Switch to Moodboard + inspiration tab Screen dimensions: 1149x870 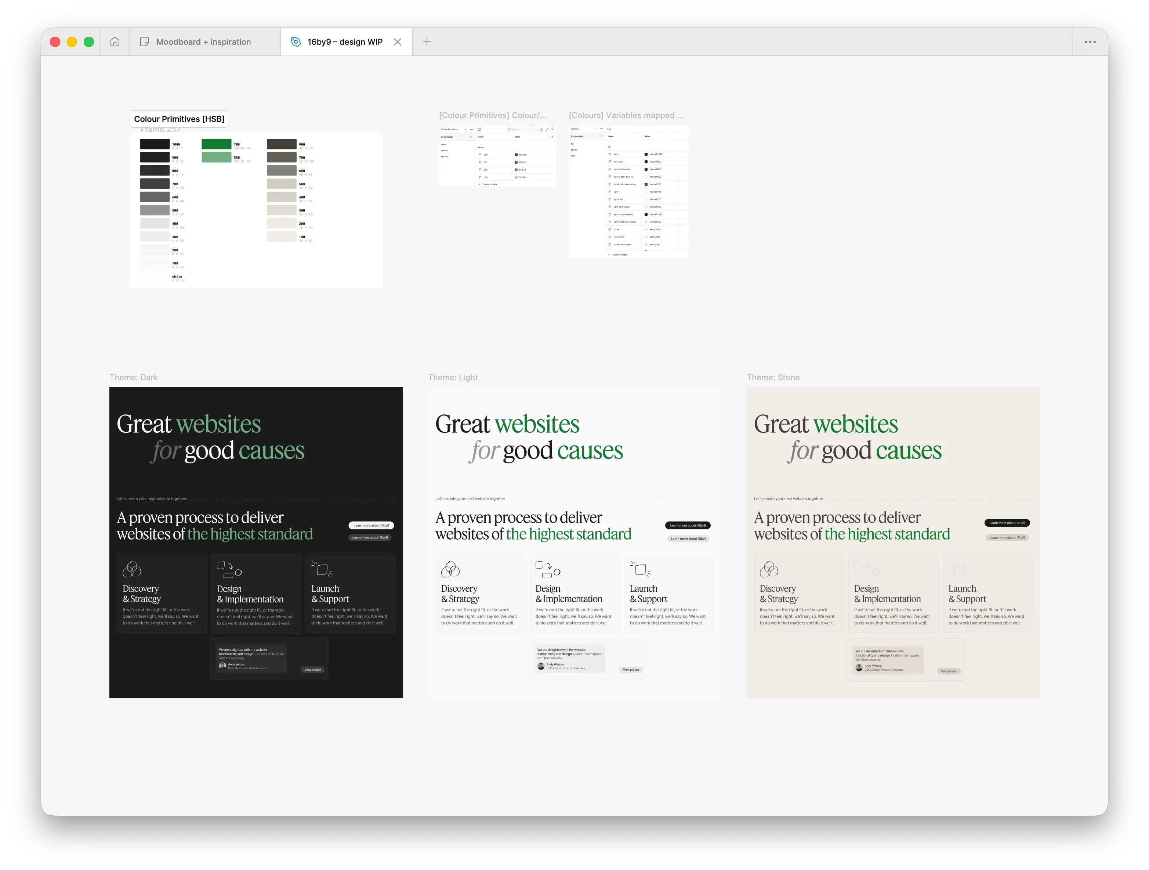click(203, 41)
